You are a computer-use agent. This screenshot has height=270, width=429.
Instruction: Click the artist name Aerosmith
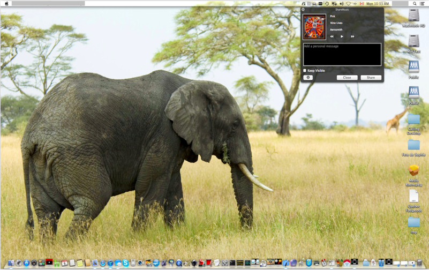tap(336, 29)
